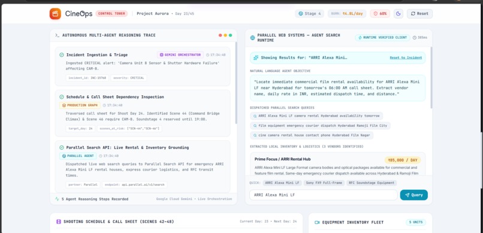Click check icon beside Parallel Search API step
This screenshot has width=483, height=233.
(62, 148)
